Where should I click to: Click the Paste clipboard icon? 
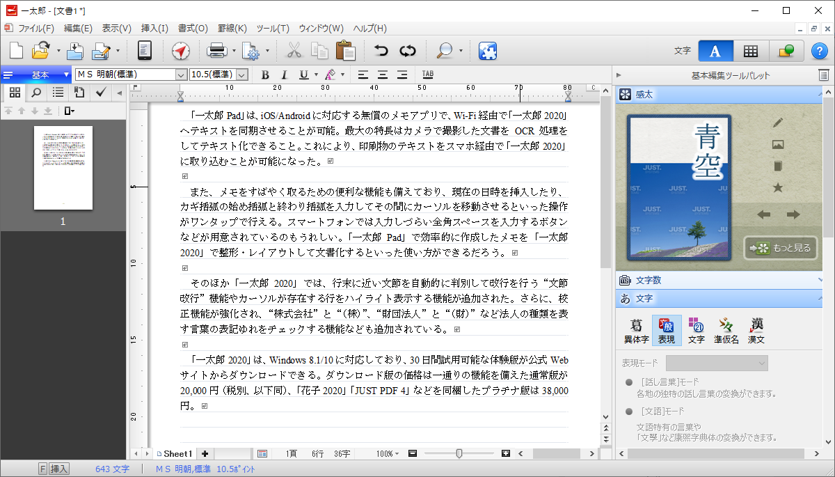click(344, 51)
